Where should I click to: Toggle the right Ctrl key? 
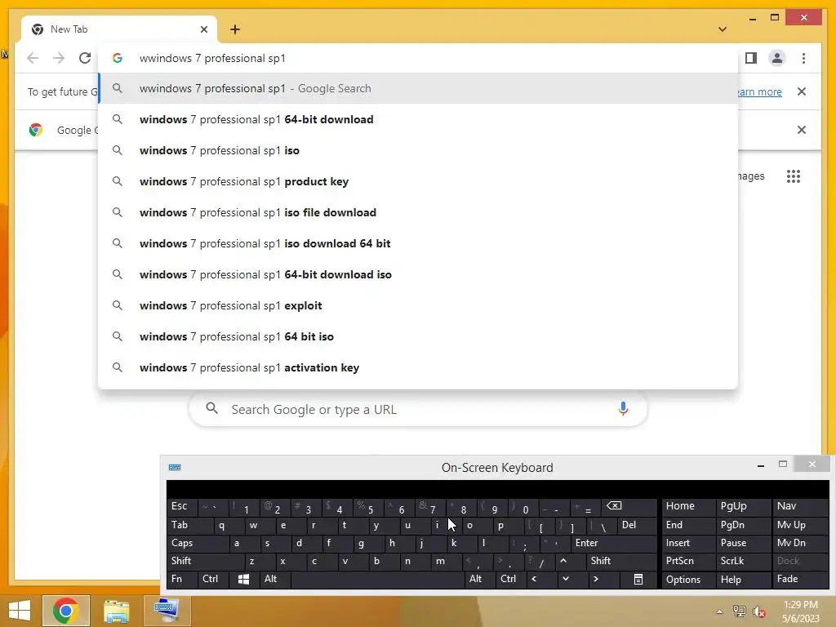click(x=510, y=579)
